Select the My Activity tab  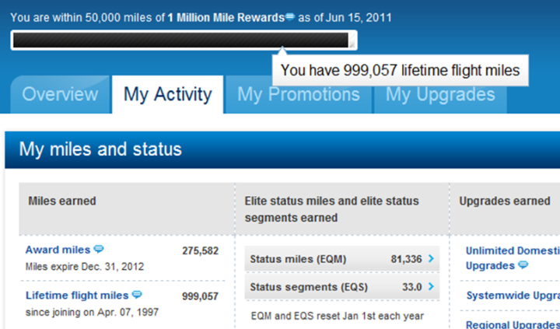(167, 95)
